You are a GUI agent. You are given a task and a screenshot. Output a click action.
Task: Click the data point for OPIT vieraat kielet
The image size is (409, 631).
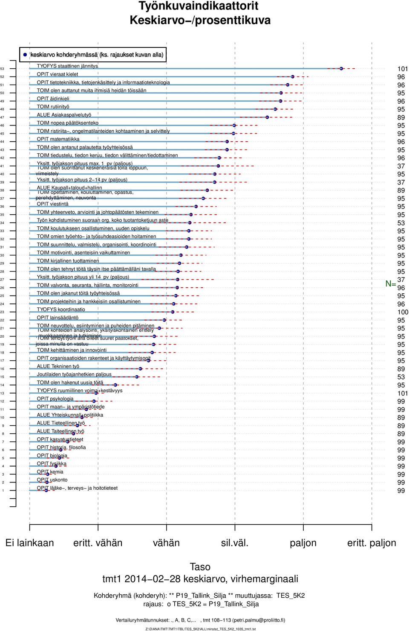pos(293,76)
